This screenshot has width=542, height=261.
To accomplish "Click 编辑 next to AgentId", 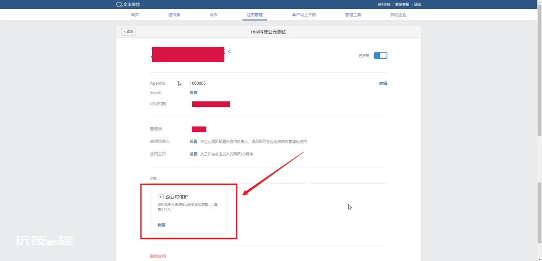I will [x=383, y=83].
